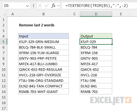Image resolution: width=137 pixels, height=111 pixels.
Task: Select output cell MPZX-417
Action: click(x=96, y=64)
